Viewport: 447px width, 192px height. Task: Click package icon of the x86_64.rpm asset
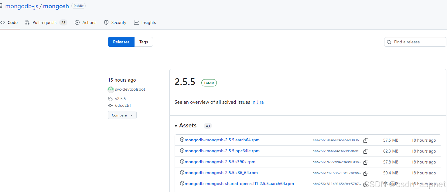click(182, 172)
